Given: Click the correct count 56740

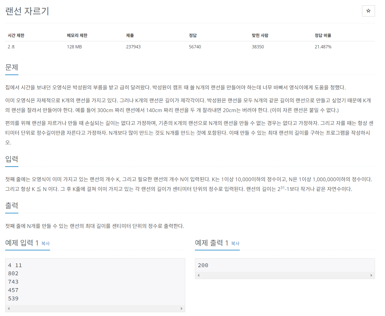Looking at the screenshot, I should tap(195, 47).
